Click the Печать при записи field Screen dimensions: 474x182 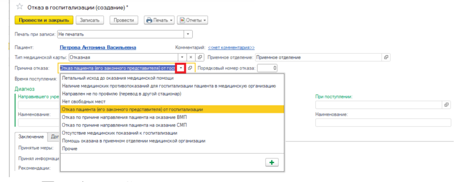pos(121,34)
